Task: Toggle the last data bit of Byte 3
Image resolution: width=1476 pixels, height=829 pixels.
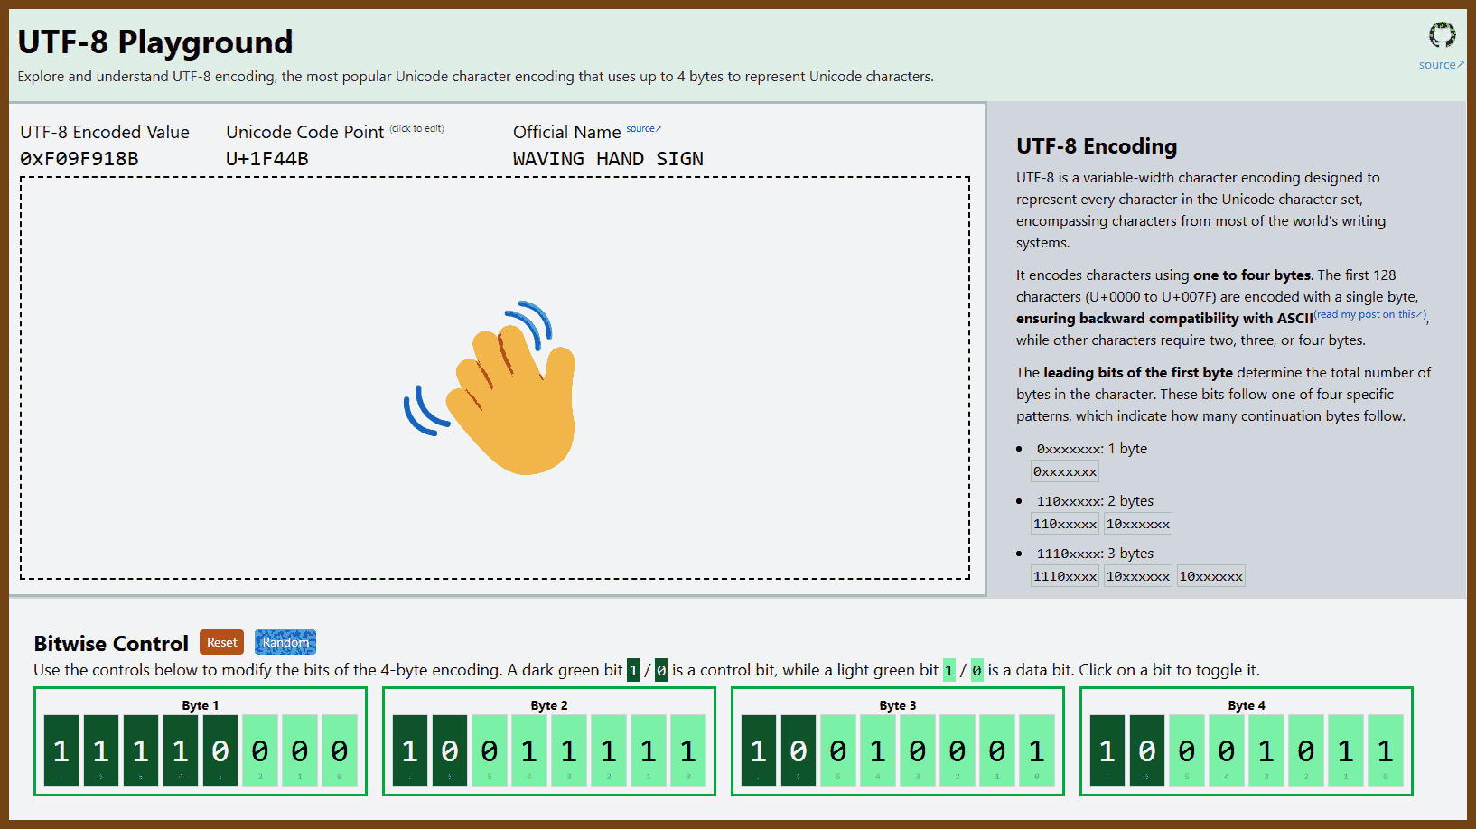Action: pos(1037,750)
